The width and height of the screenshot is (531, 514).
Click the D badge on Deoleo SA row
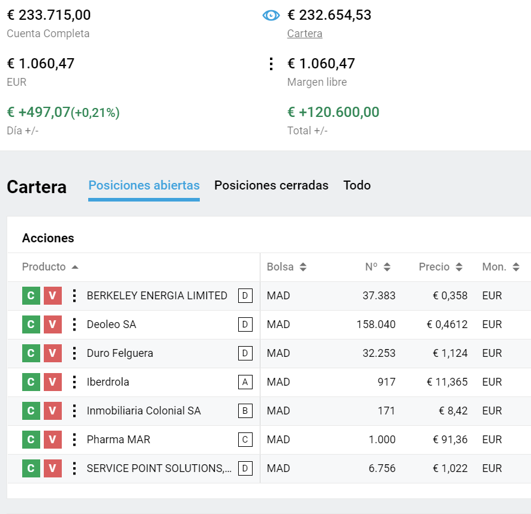245,324
